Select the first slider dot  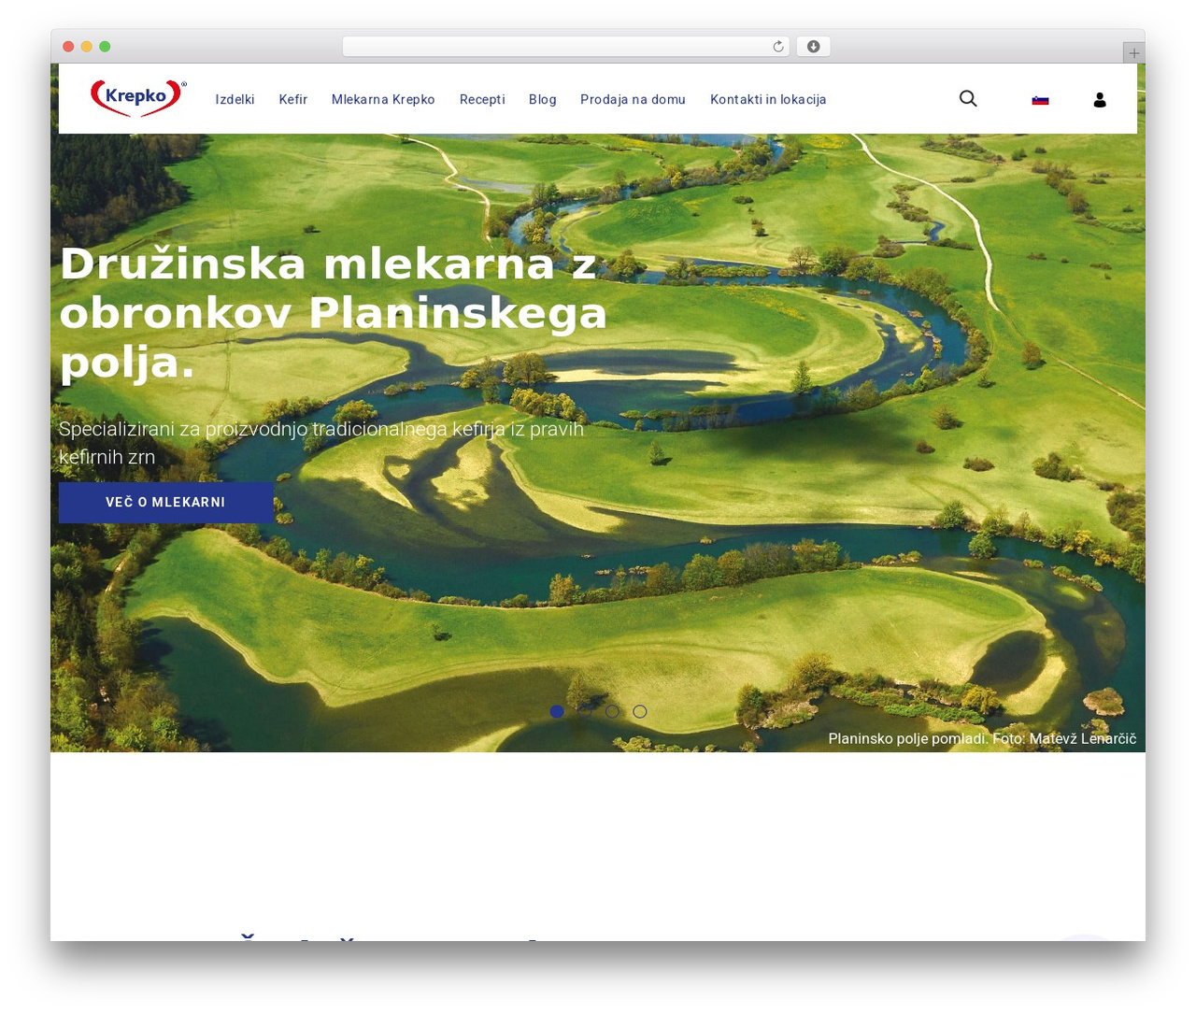tap(557, 711)
